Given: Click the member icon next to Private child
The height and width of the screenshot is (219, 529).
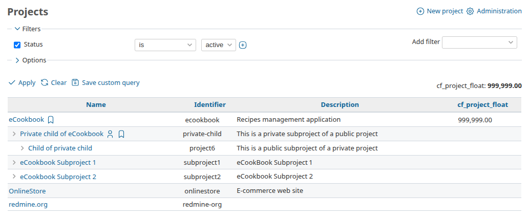Looking at the screenshot, I should pos(110,134).
